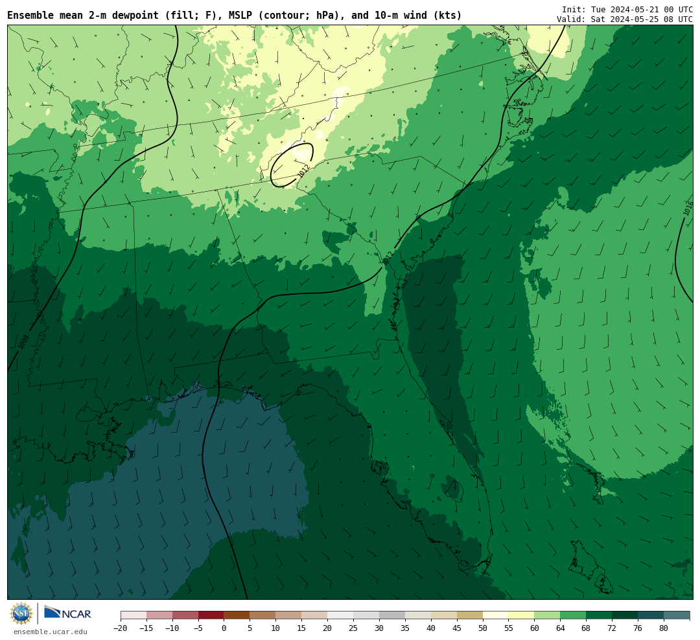Pick the legend swatch between -15 and -10
Image resolution: width=700 pixels, height=640 pixels.
click(x=159, y=615)
